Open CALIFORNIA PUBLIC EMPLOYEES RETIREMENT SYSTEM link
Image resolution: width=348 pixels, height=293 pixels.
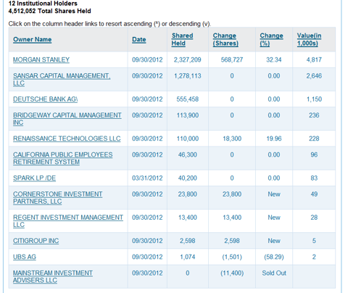pyautogui.click(x=63, y=158)
